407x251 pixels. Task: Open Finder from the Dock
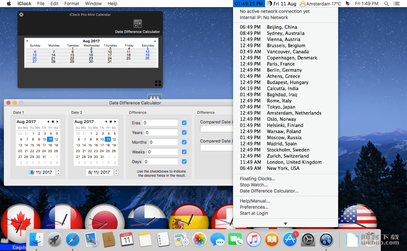click(x=37, y=240)
